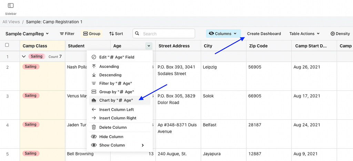Click the Street Address column header
Screen dimensions: 353x161
pos(178,46)
